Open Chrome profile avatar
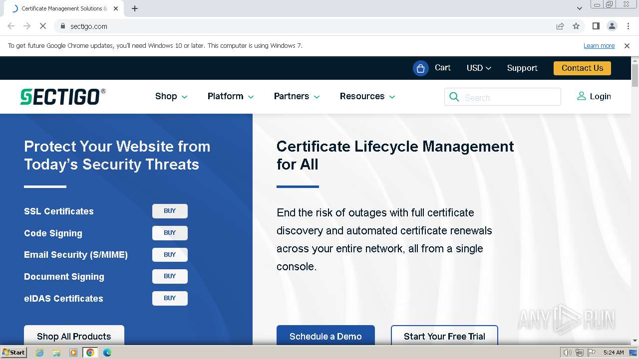This screenshot has width=639, height=359. (x=612, y=26)
